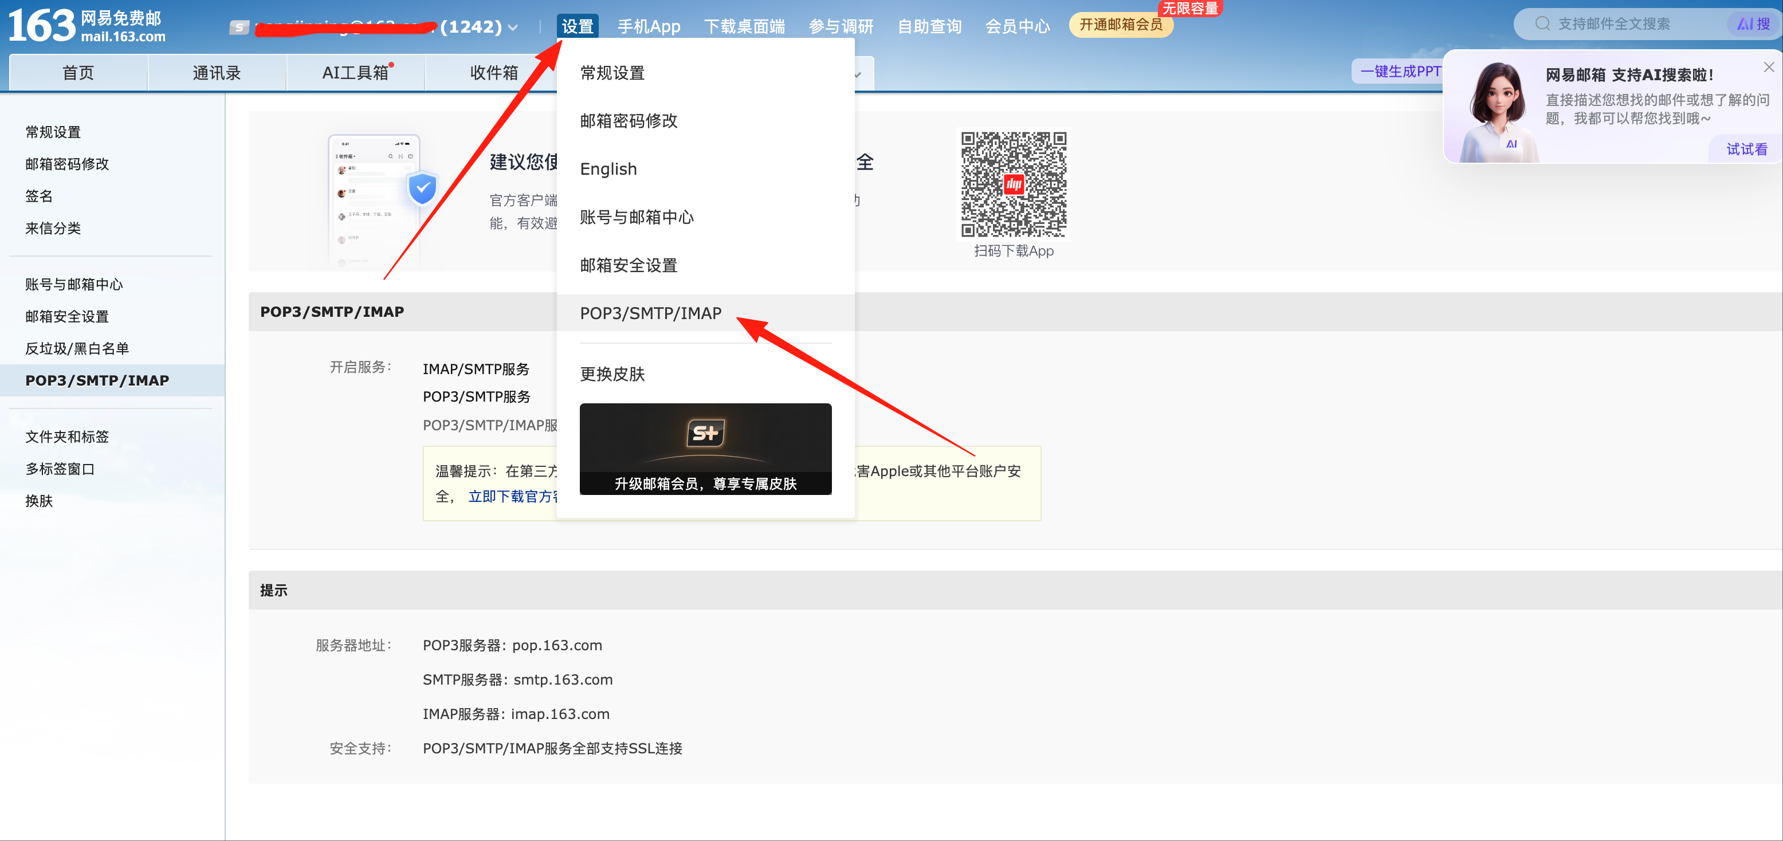Image resolution: width=1783 pixels, height=841 pixels.
Task: Click the S+ member skin banner
Action: pyautogui.click(x=705, y=449)
